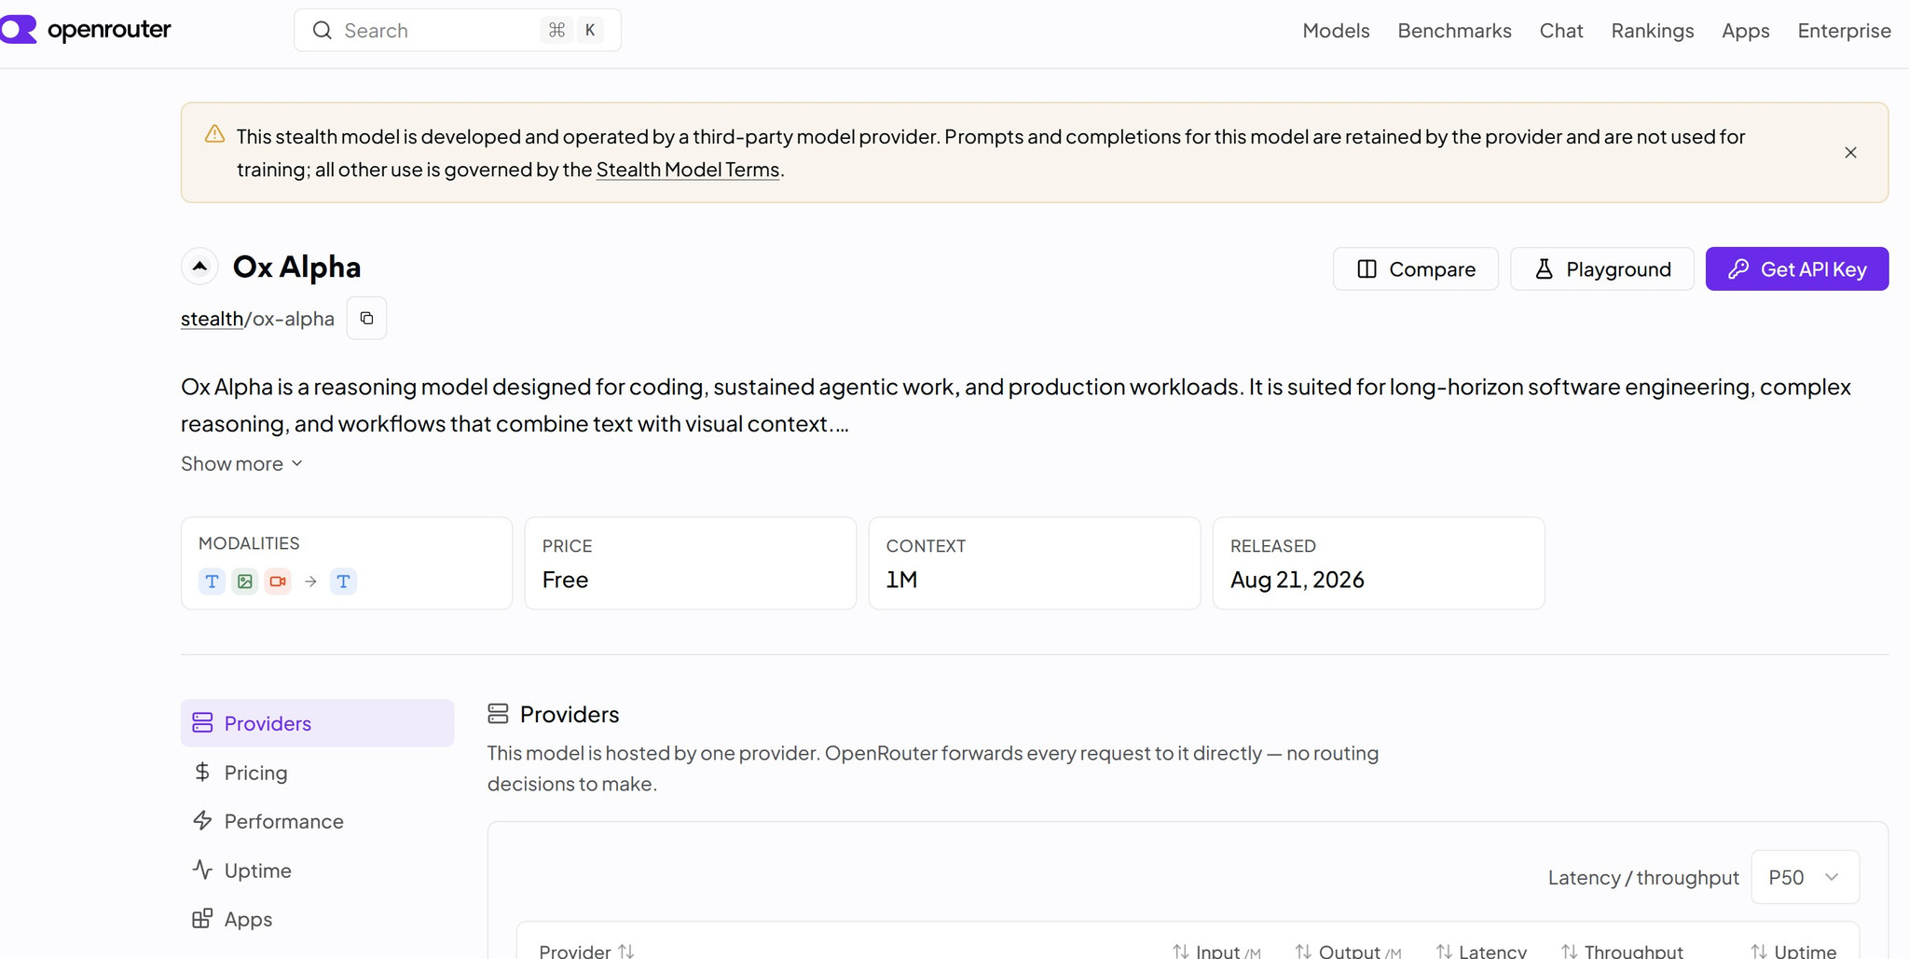1909x959 pixels.
Task: Click the image input modality icon
Action: coord(245,582)
